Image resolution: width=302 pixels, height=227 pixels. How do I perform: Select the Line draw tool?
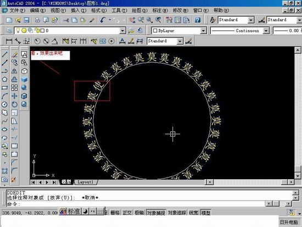(x=4, y=54)
